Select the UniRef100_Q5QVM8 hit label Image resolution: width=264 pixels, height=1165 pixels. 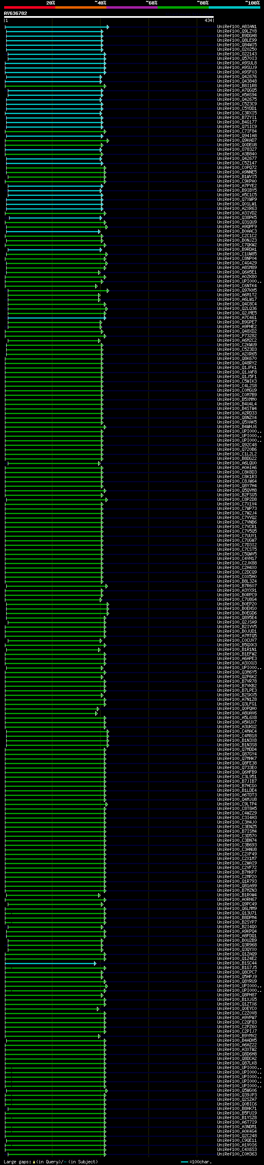coord(236,490)
